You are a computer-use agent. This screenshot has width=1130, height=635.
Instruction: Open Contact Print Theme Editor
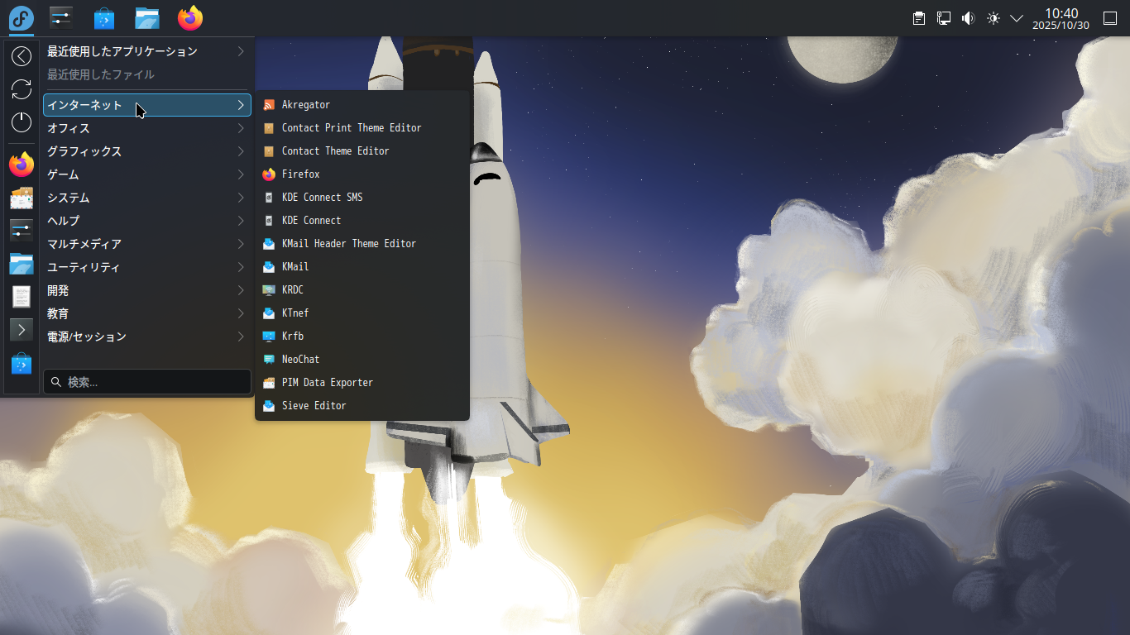click(362, 128)
